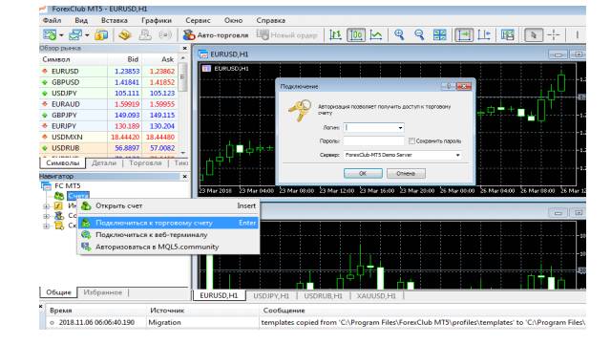Switch to Общие tab in Navigator

pyautogui.click(x=58, y=292)
